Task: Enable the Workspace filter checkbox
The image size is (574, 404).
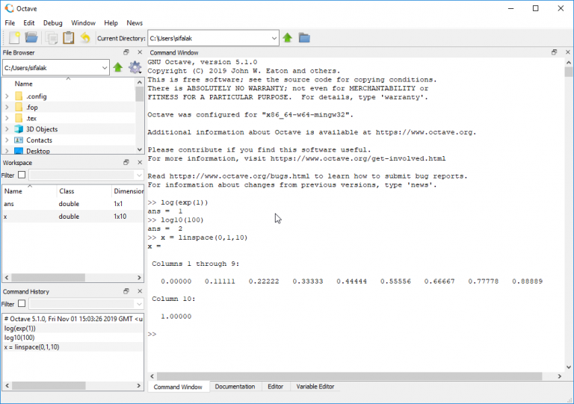Action: click(x=22, y=175)
